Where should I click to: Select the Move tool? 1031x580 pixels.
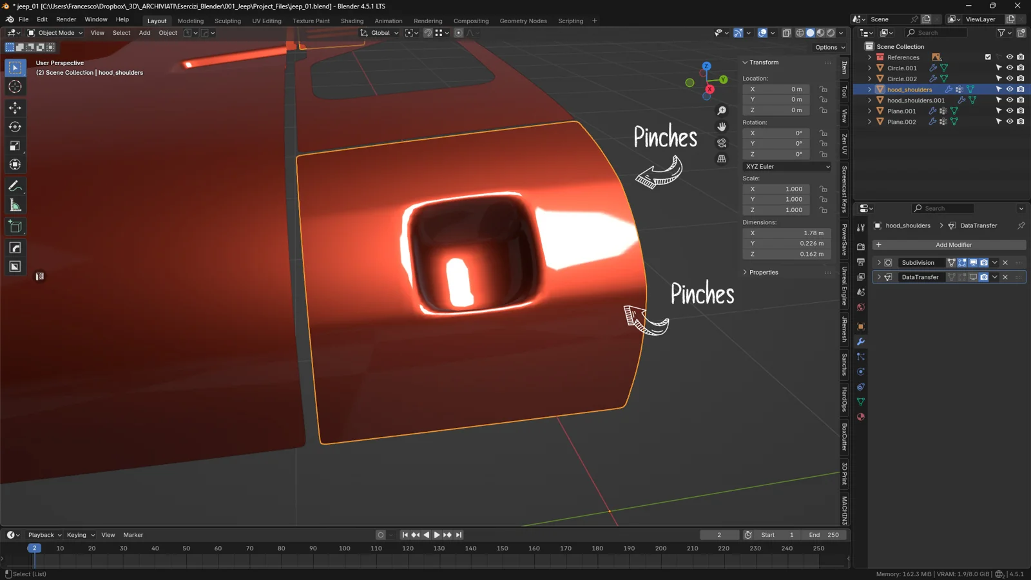click(15, 108)
